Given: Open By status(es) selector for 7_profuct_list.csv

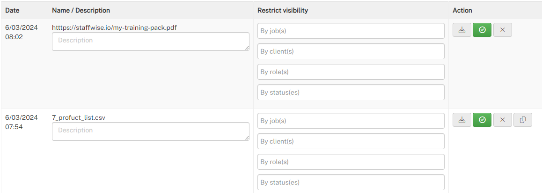Looking at the screenshot, I should click(x=351, y=182).
